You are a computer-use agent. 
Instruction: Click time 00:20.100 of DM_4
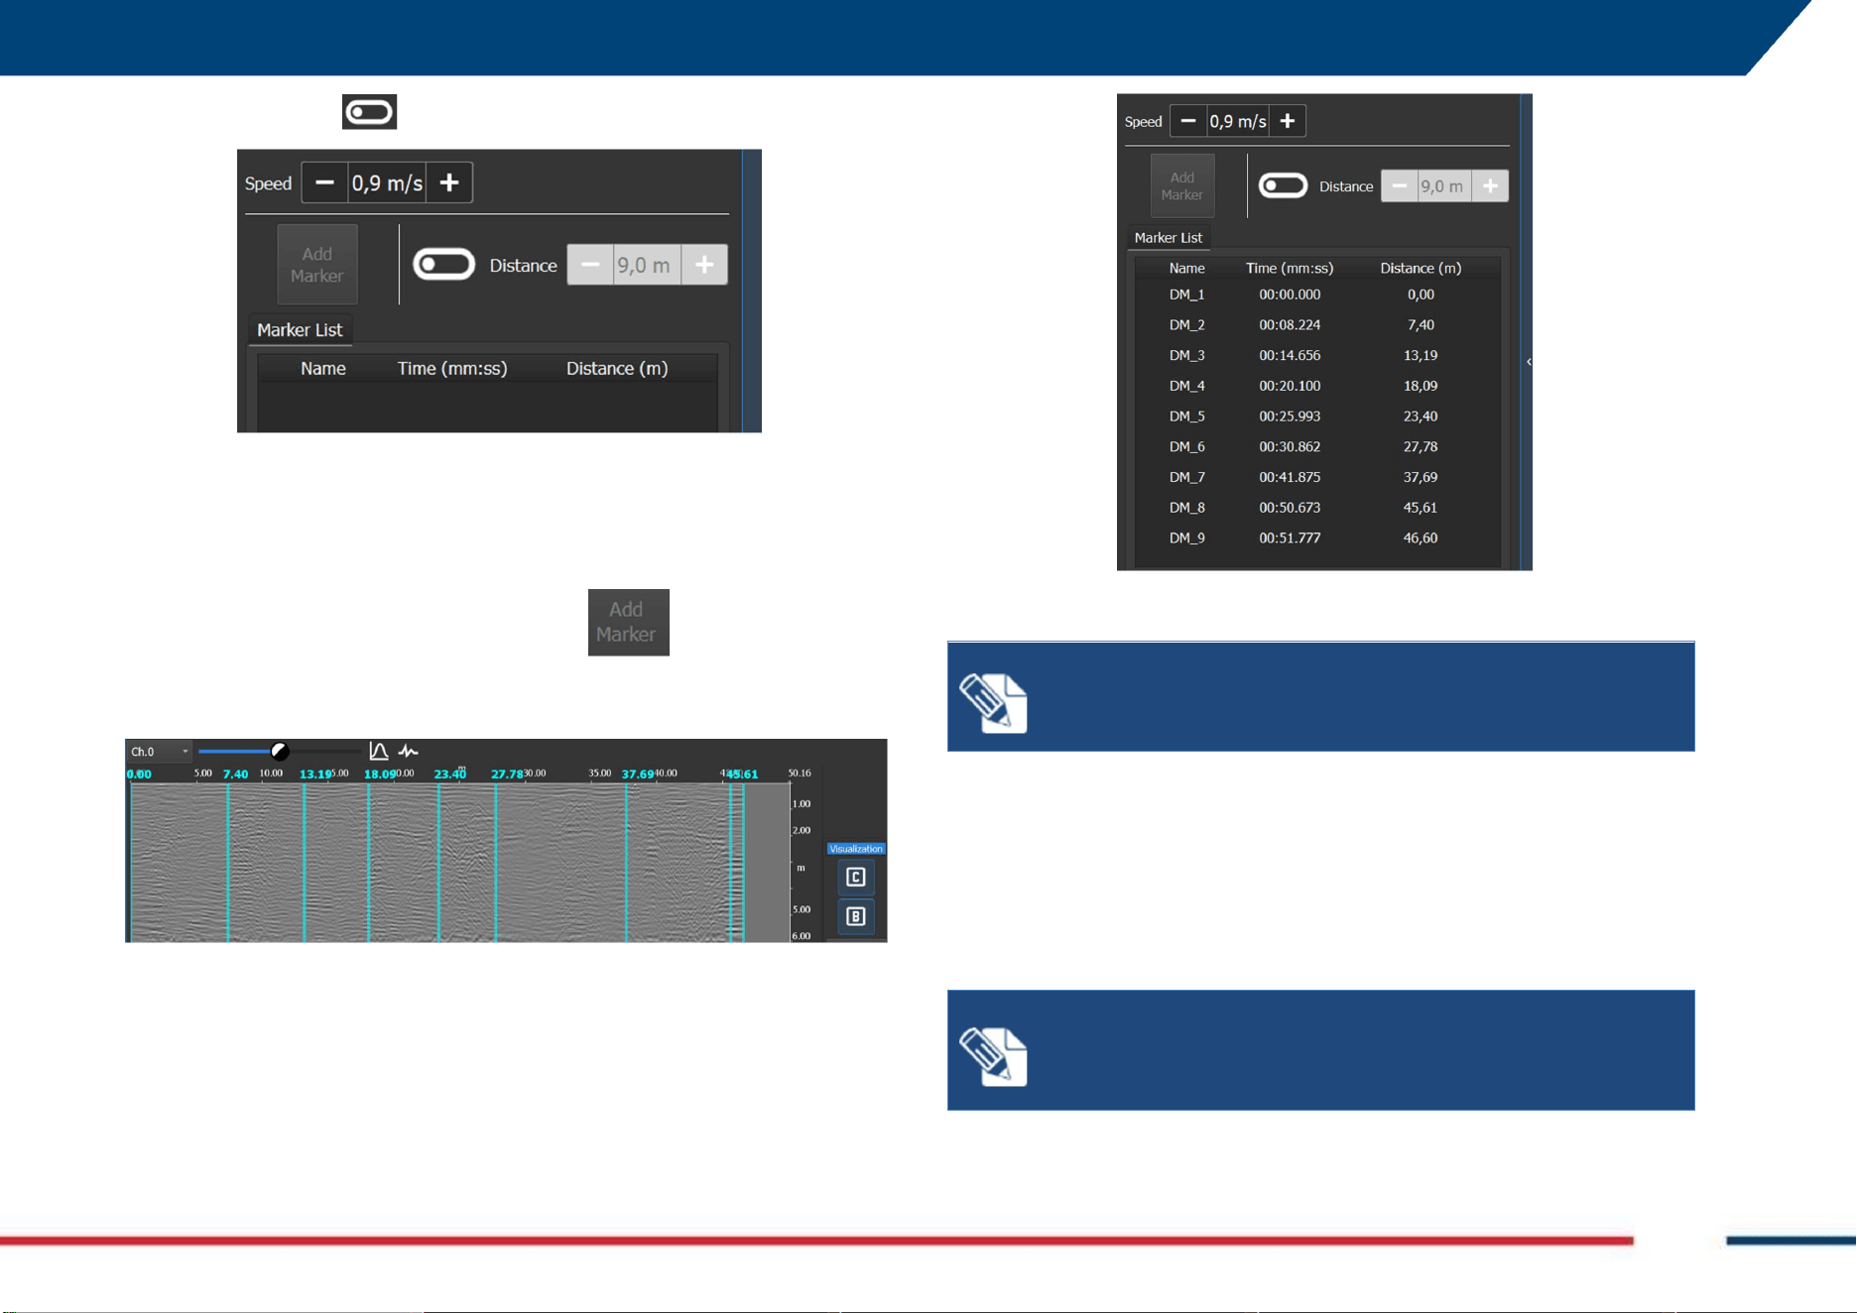pyautogui.click(x=1290, y=386)
